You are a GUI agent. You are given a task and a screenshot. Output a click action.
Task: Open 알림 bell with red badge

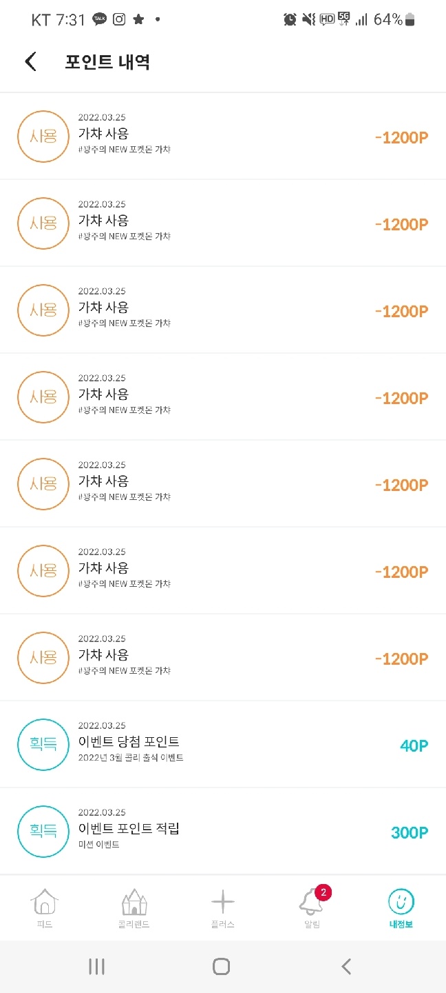tap(313, 901)
